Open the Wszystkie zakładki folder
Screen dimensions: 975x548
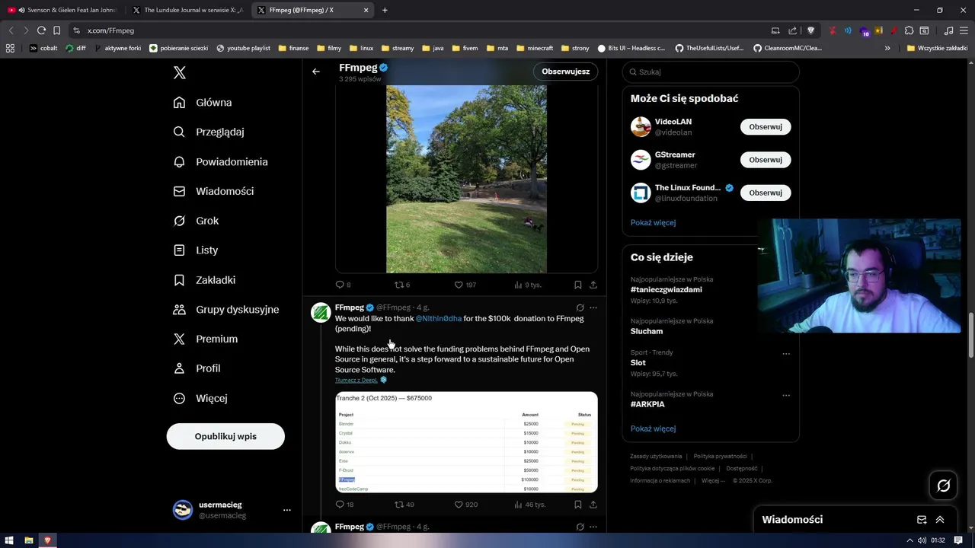pyautogui.click(x=937, y=48)
